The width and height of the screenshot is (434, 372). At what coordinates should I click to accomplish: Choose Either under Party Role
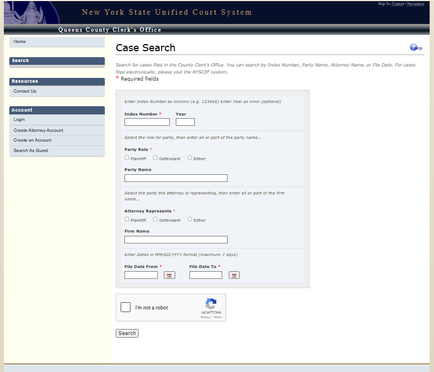pos(190,158)
